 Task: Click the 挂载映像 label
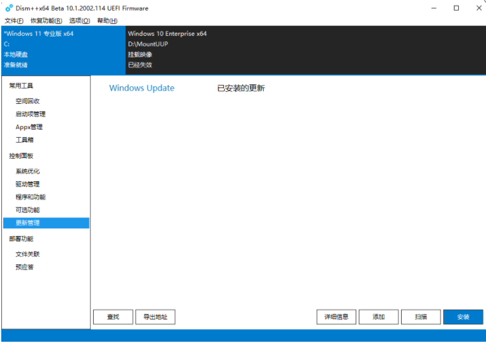tap(140, 55)
